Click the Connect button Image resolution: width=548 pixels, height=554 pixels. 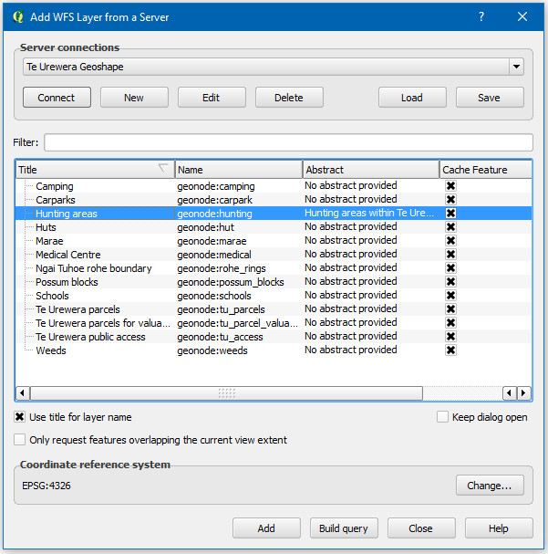pos(57,98)
